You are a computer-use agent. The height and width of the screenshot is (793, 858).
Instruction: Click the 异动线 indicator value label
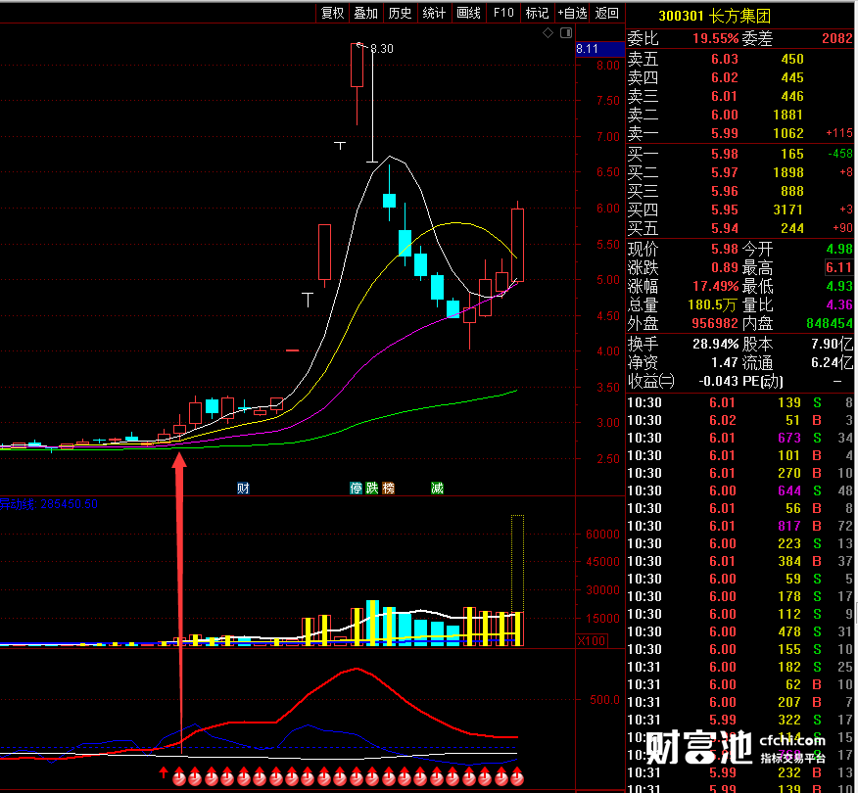[48, 503]
